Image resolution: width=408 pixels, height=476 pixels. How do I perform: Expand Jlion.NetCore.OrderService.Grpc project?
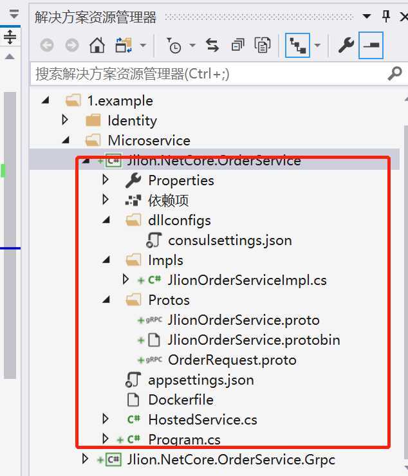(x=86, y=459)
